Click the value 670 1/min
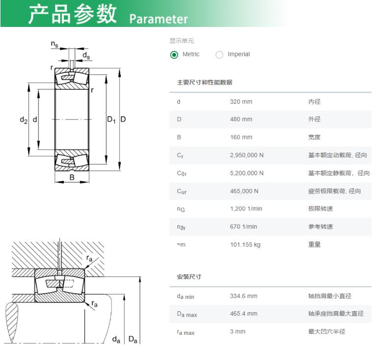The height and width of the screenshot is (349, 374). [x=243, y=227]
